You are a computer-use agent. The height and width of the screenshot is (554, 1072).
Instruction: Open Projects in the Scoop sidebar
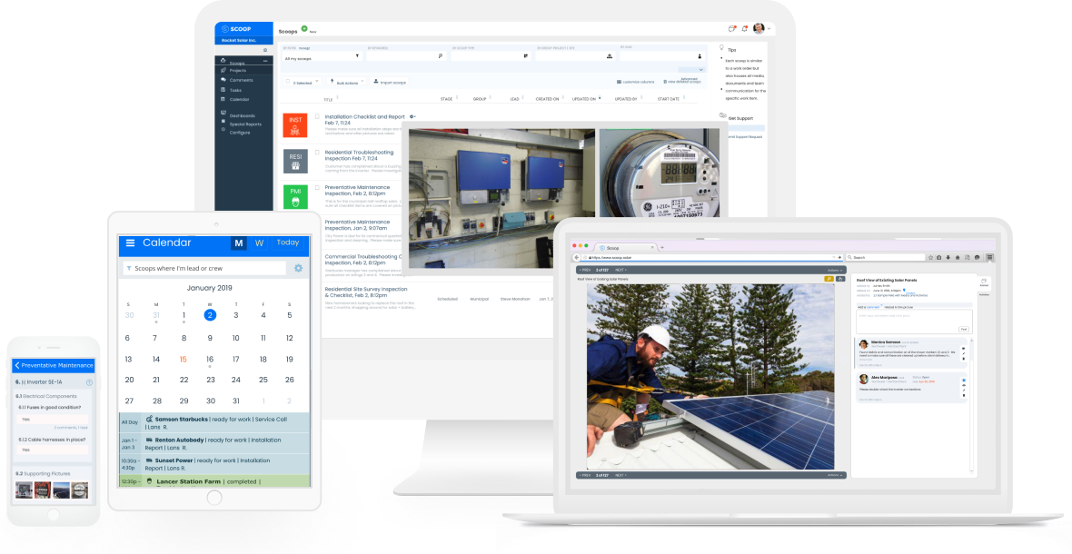237,70
